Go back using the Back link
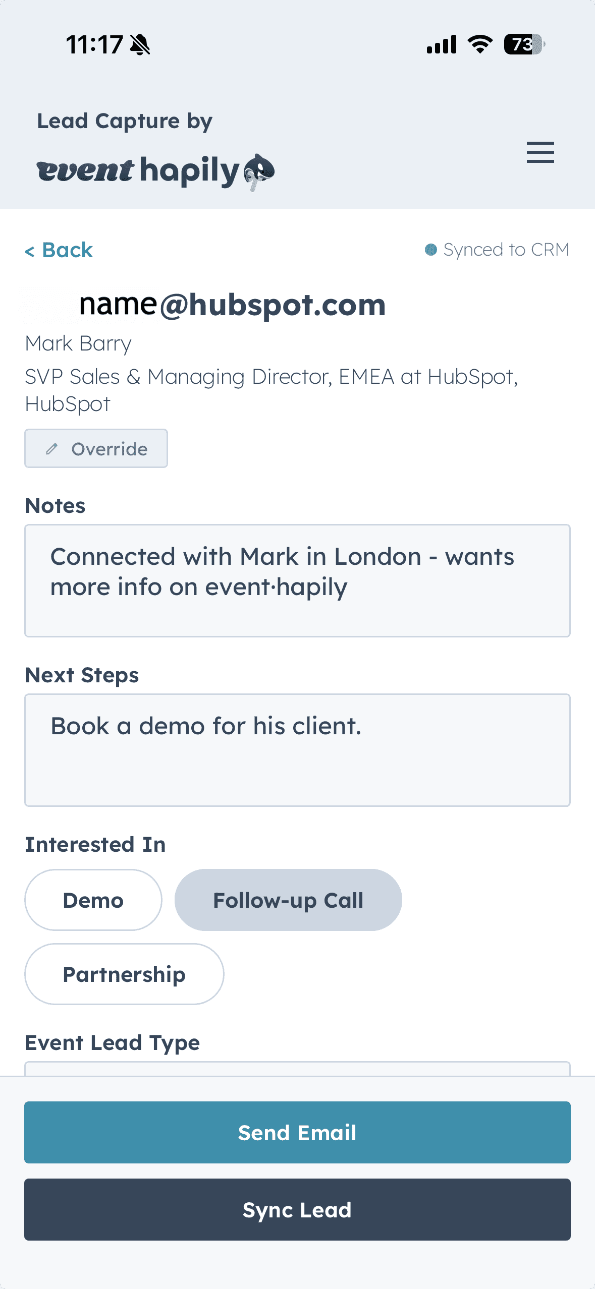Viewport: 595px width, 1289px height. pyautogui.click(x=59, y=250)
